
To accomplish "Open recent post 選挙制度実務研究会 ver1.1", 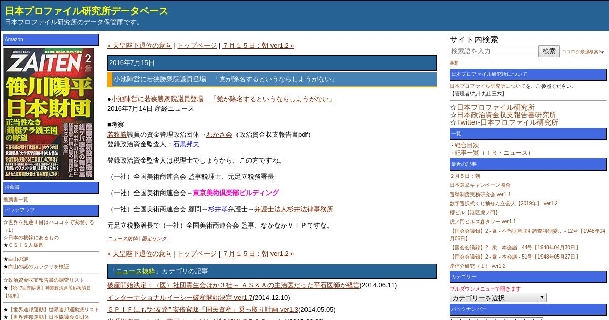I will (x=480, y=195).
